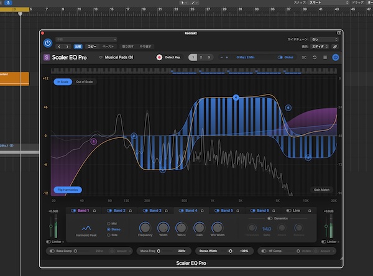This screenshot has height=276, width=373.
Task: Go to next preset with right arrow
Action: [67, 47]
